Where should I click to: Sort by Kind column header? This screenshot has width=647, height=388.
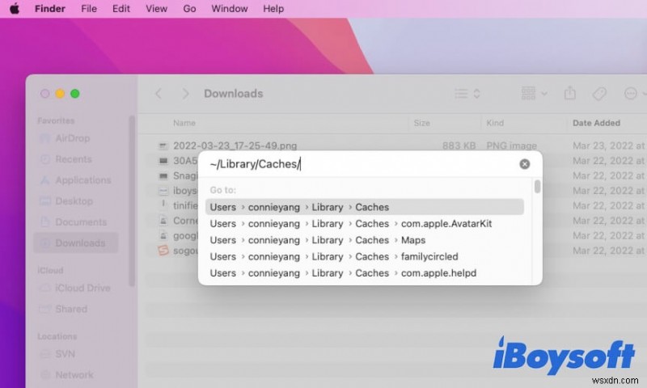495,123
